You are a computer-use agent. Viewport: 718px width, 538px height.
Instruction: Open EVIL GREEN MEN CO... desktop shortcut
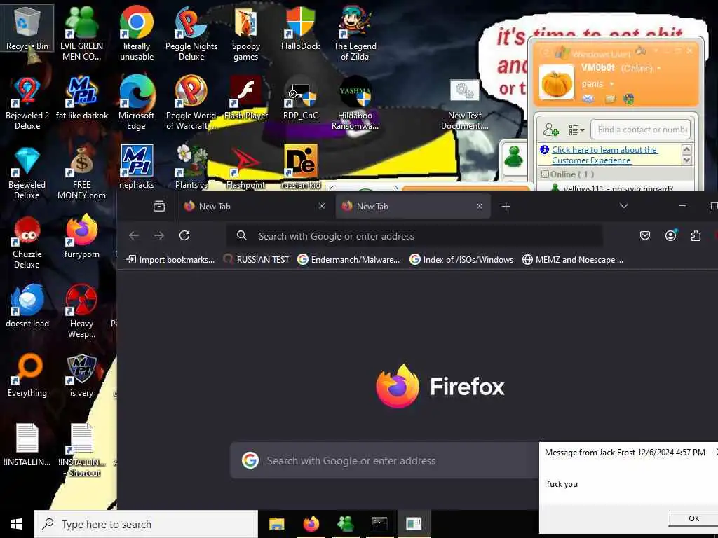coord(81,33)
